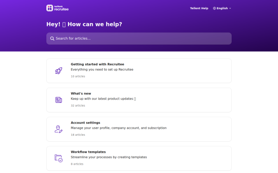278x173 pixels.
Task: Select the 10 articles count text
Action: click(x=78, y=77)
